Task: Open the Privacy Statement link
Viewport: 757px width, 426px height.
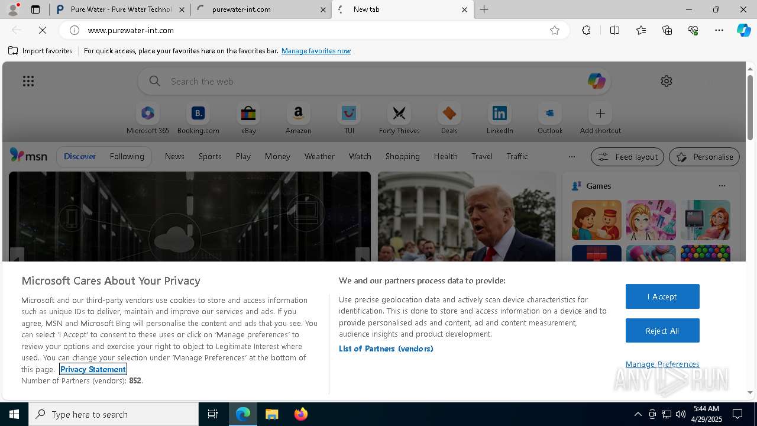Action: coord(93,369)
